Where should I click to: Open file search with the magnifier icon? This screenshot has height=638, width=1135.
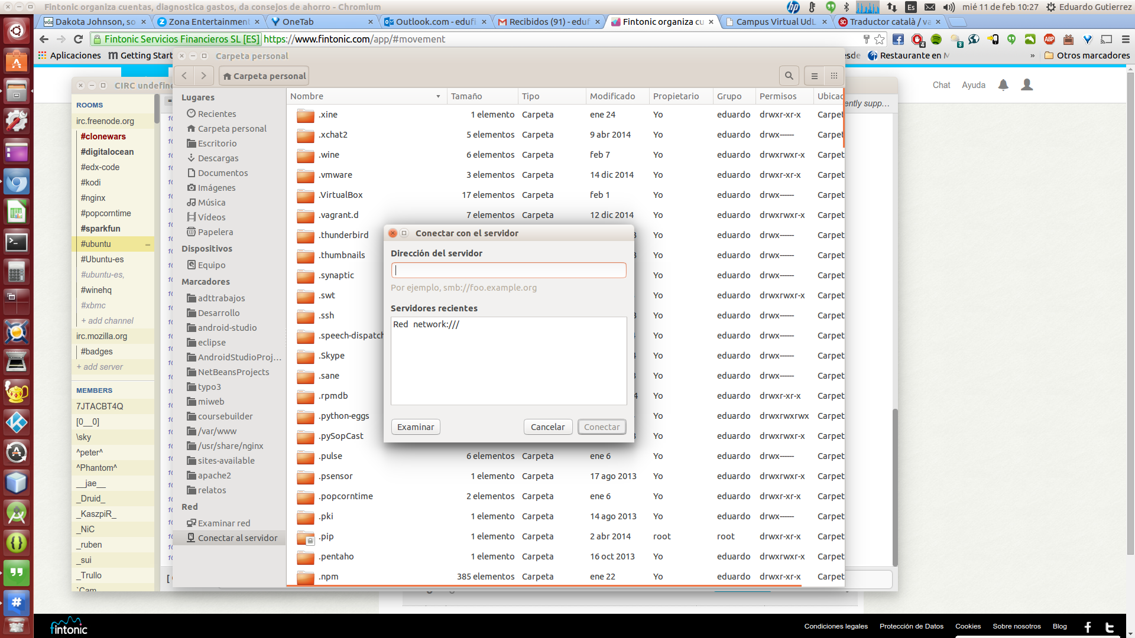click(x=789, y=76)
